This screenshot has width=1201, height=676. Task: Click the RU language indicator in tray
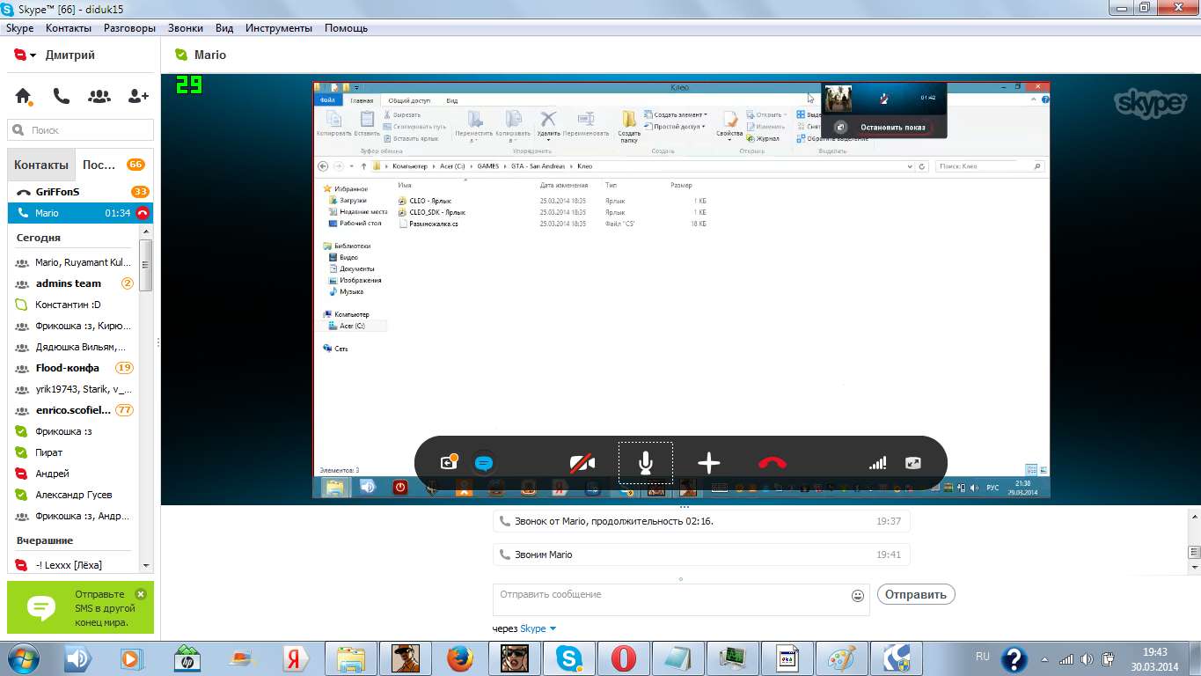[x=983, y=657]
